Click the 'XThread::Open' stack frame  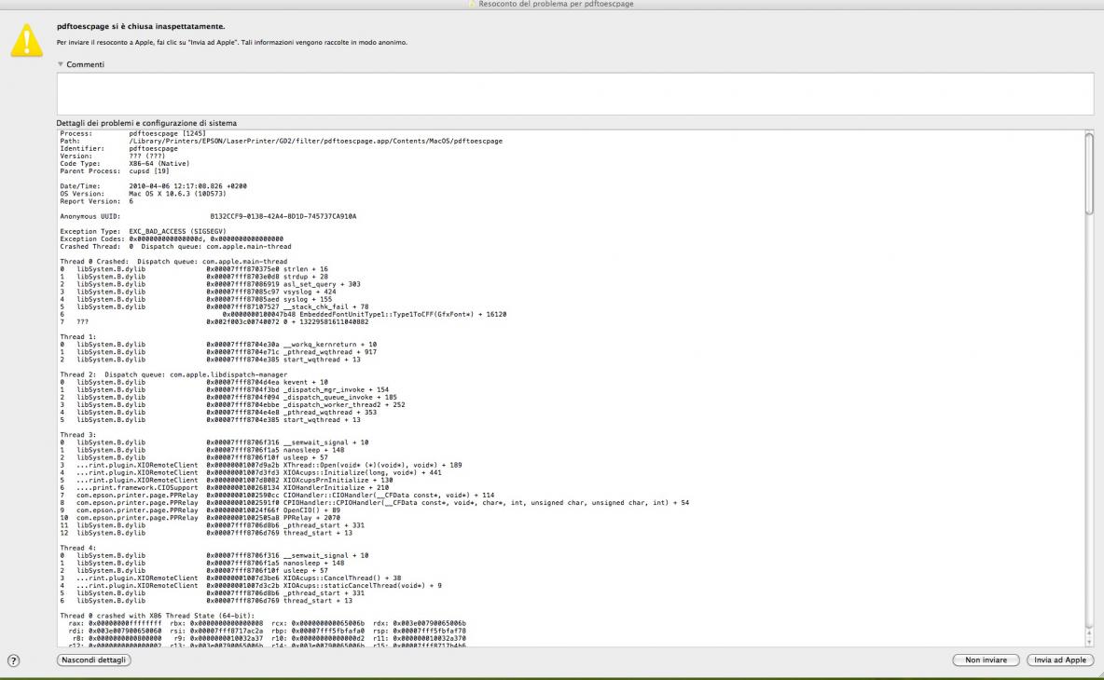coord(260,465)
